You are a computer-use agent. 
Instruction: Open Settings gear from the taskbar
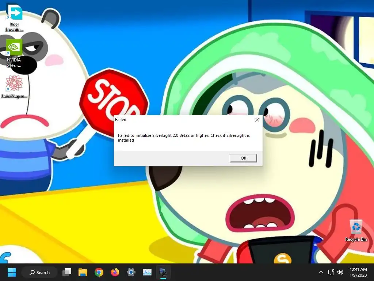pyautogui.click(x=131, y=272)
